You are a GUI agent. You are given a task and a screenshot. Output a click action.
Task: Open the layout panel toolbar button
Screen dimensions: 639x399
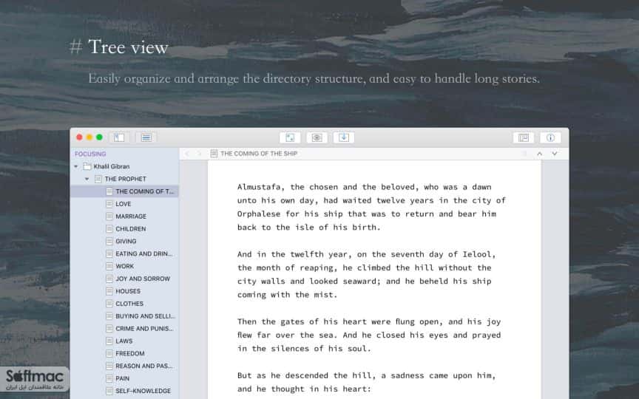point(524,137)
